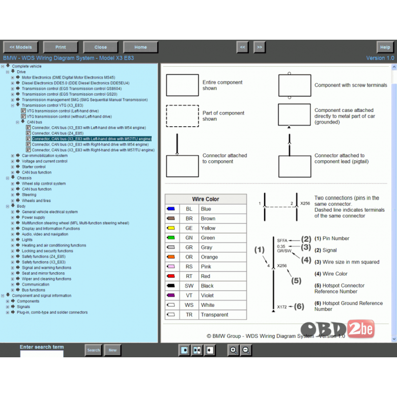Screen dimensions: 397x397
Task: Collapse the Body tree node
Action: click(x=8, y=206)
